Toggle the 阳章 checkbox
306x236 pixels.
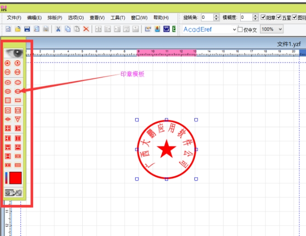[263, 17]
